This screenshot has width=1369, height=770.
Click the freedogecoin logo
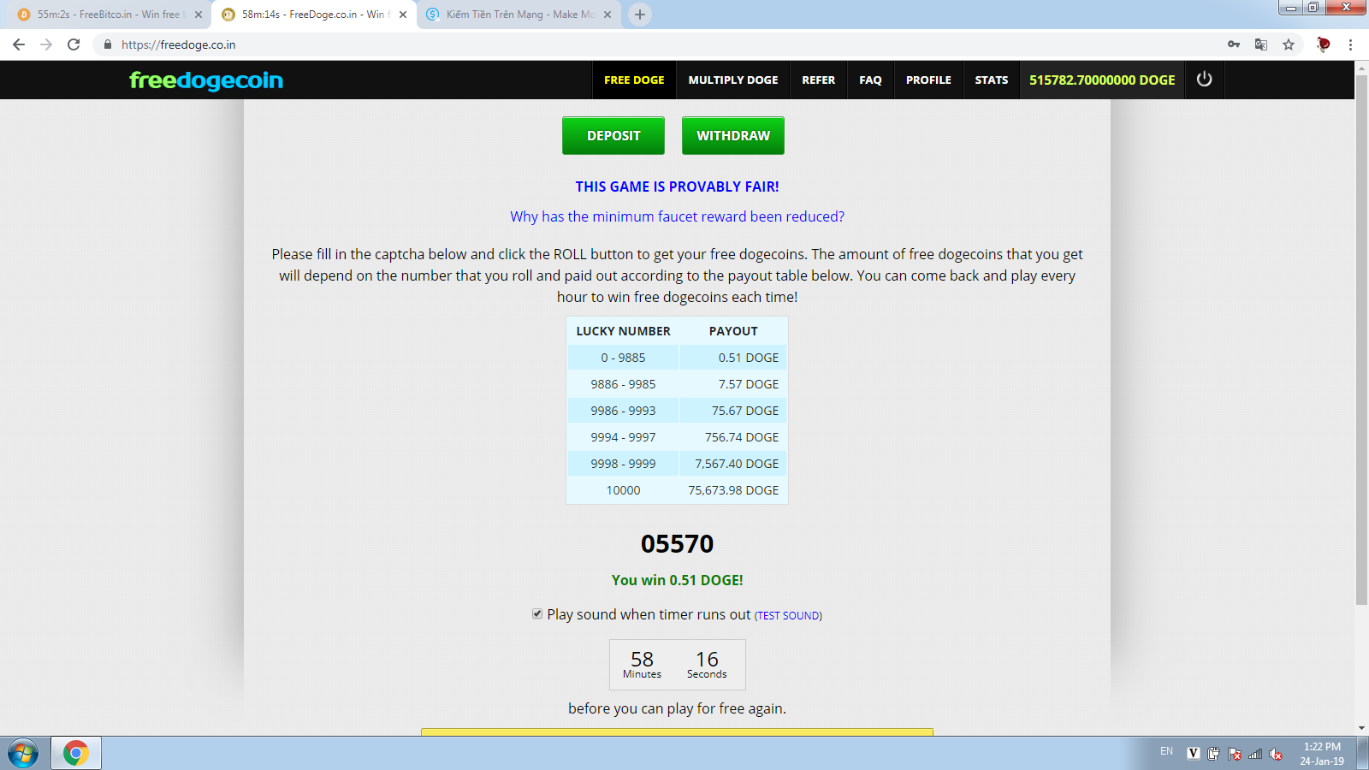(x=206, y=80)
